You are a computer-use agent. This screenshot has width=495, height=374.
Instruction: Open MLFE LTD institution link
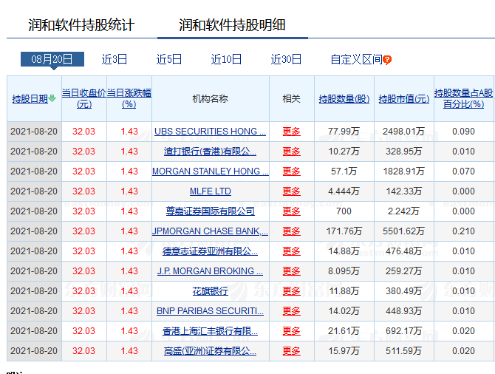click(x=211, y=191)
